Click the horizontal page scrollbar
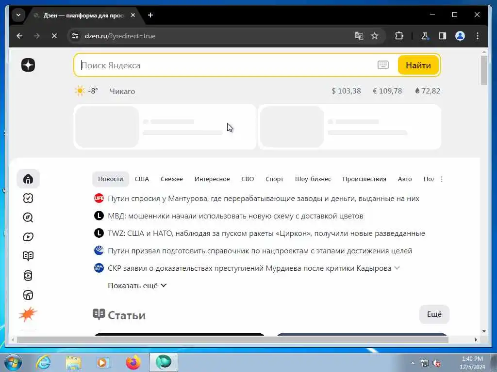The width and height of the screenshot is (497, 372). coord(232,340)
